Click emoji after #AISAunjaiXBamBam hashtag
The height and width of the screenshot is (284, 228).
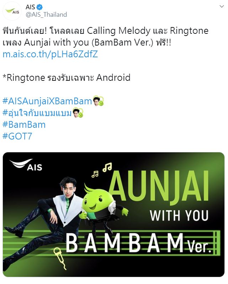click(x=98, y=101)
